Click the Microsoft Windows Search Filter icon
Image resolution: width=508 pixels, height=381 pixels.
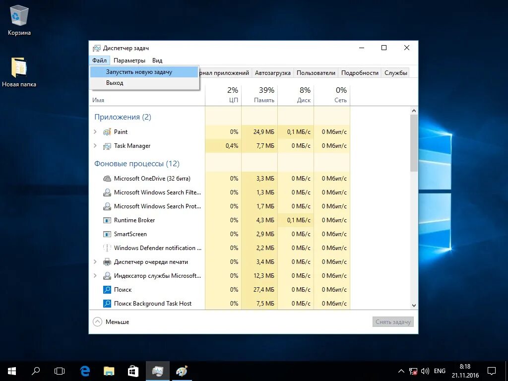(107, 192)
